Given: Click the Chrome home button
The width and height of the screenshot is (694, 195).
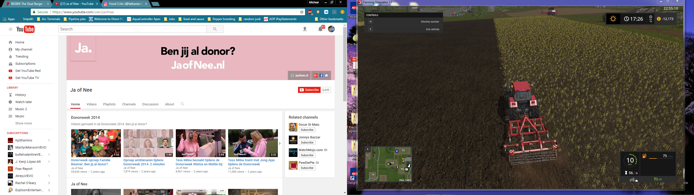Looking at the screenshot, I should (26, 12).
